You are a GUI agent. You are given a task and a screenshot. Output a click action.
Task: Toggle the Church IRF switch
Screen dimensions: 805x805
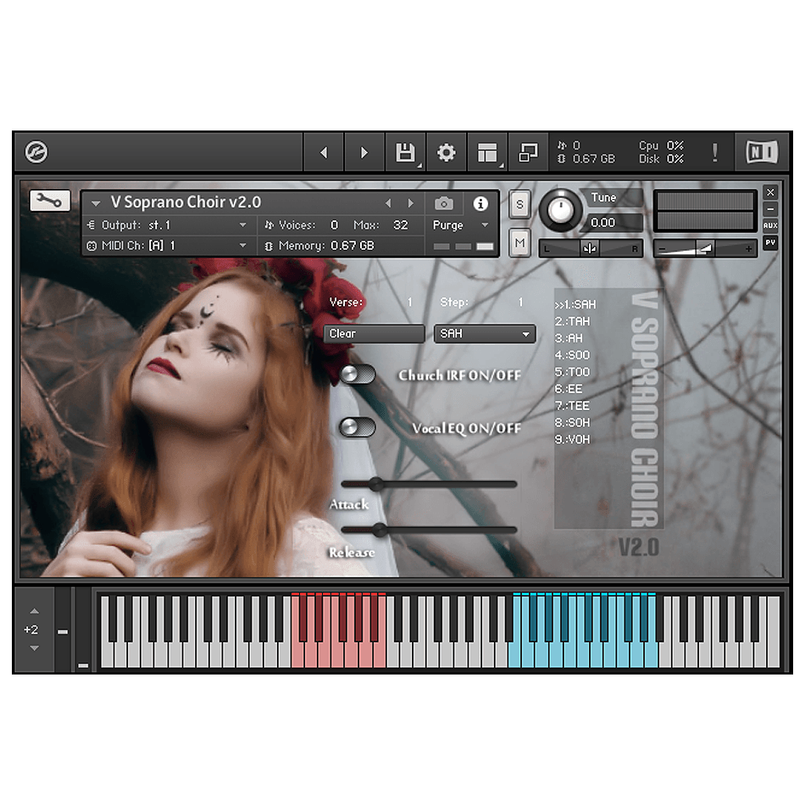click(x=358, y=375)
